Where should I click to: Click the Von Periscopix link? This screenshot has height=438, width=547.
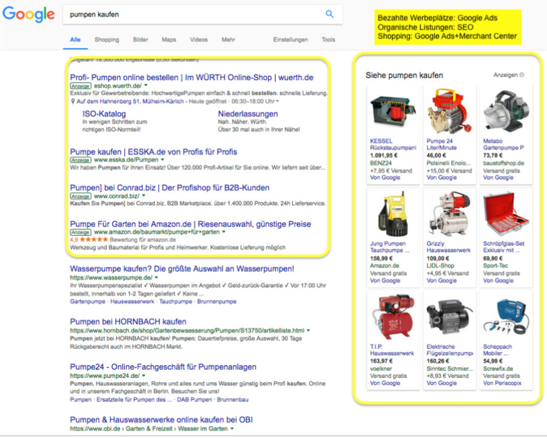pos(502,383)
